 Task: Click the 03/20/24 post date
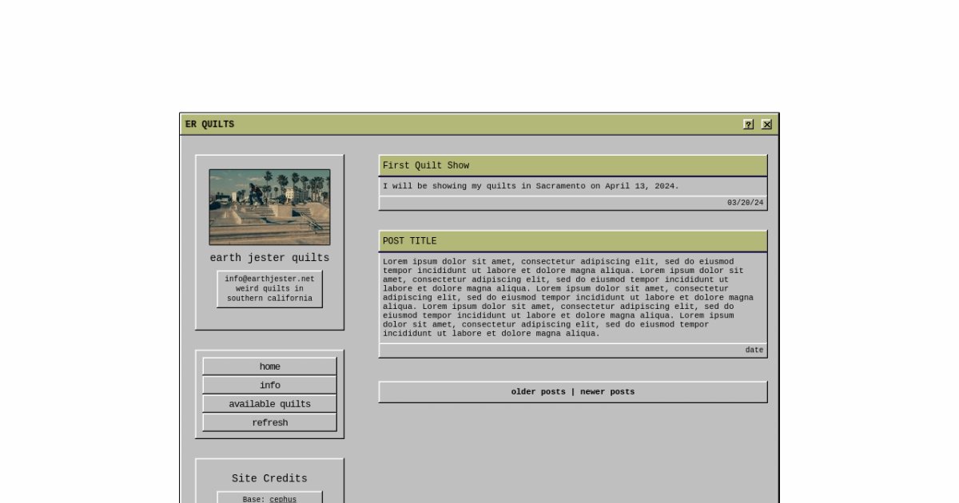(745, 203)
